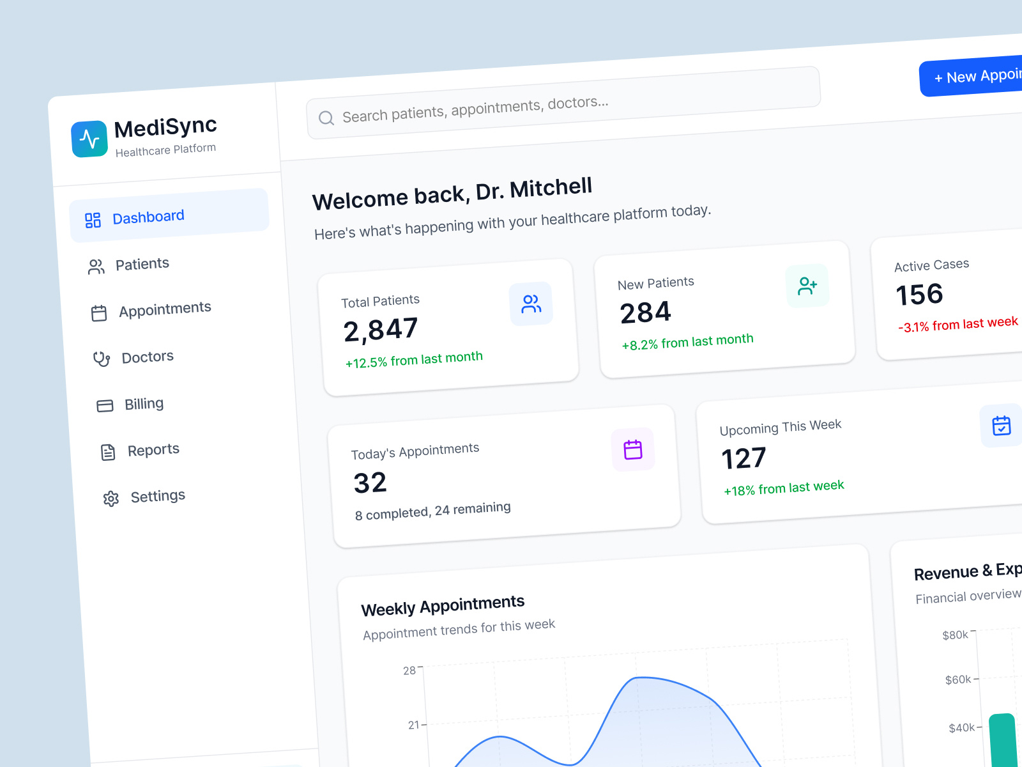Click the magnifying glass icon in the search bar

327,118
